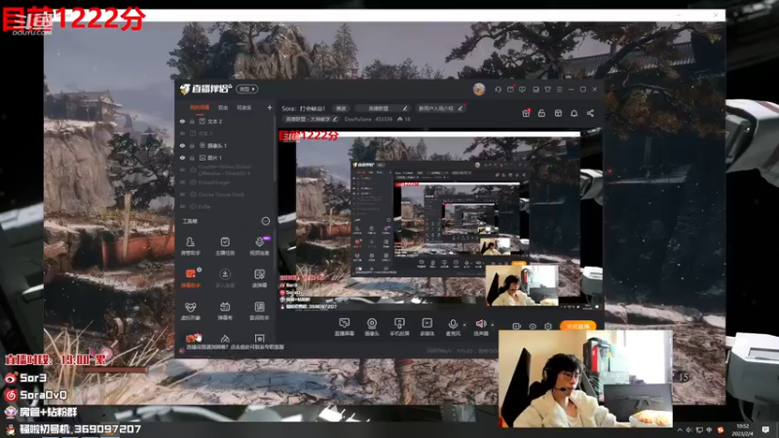Open notifications bell icon
The width and height of the screenshot is (779, 438).
click(574, 113)
